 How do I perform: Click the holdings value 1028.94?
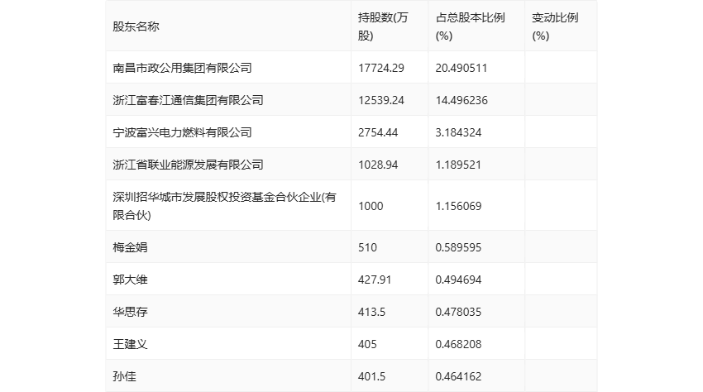(x=378, y=165)
